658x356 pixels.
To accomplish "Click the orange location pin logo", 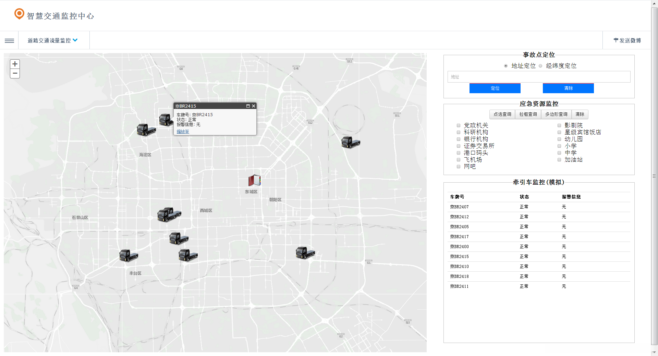I will click(19, 14).
